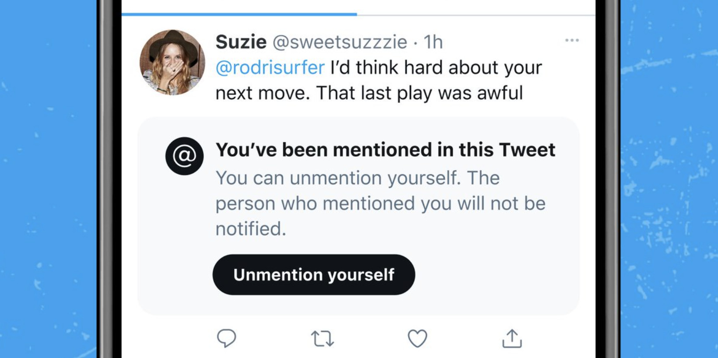Image resolution: width=718 pixels, height=358 pixels.
Task: Open the three-dot more options menu
Action: (572, 40)
